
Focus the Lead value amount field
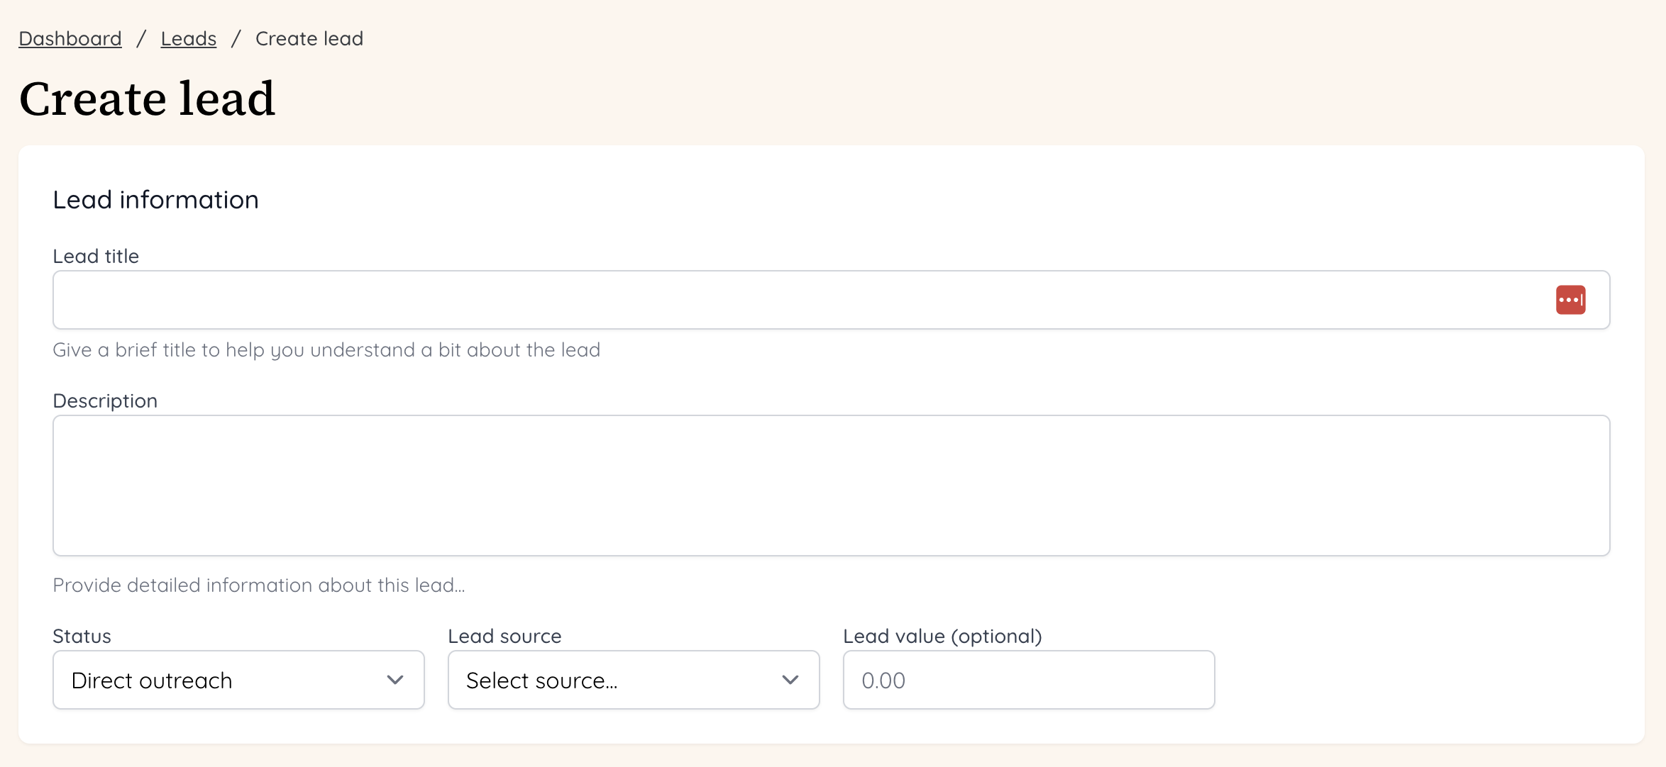[1028, 680]
